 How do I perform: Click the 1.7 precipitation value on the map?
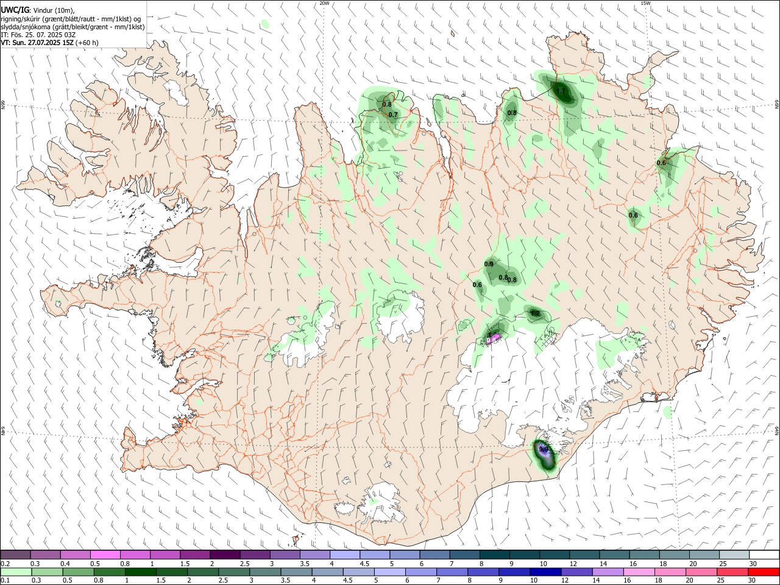561,91
